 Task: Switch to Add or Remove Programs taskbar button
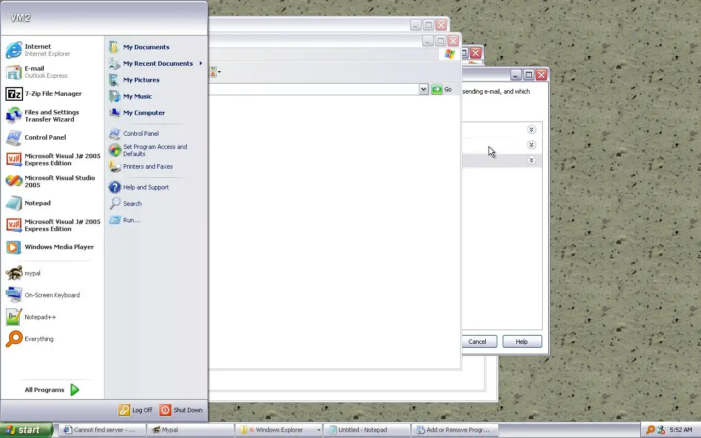click(x=455, y=430)
